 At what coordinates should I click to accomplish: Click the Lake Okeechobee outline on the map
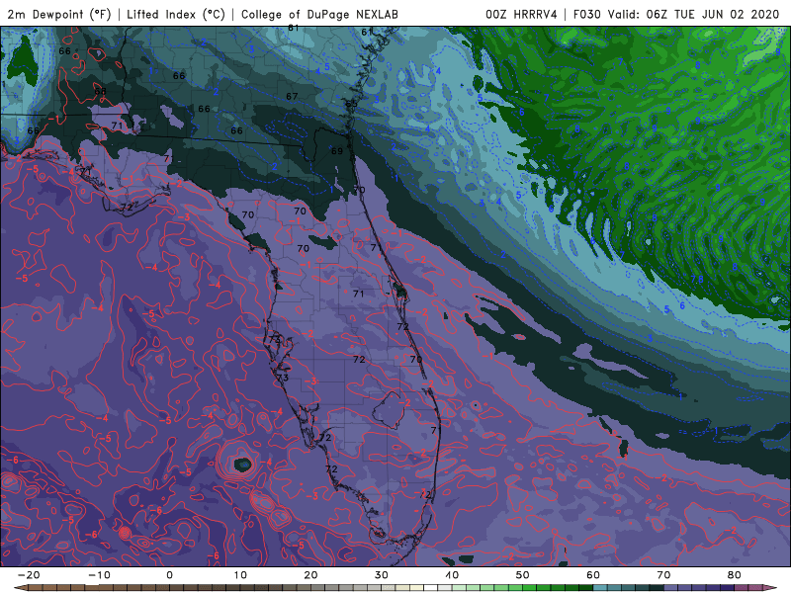(x=389, y=410)
